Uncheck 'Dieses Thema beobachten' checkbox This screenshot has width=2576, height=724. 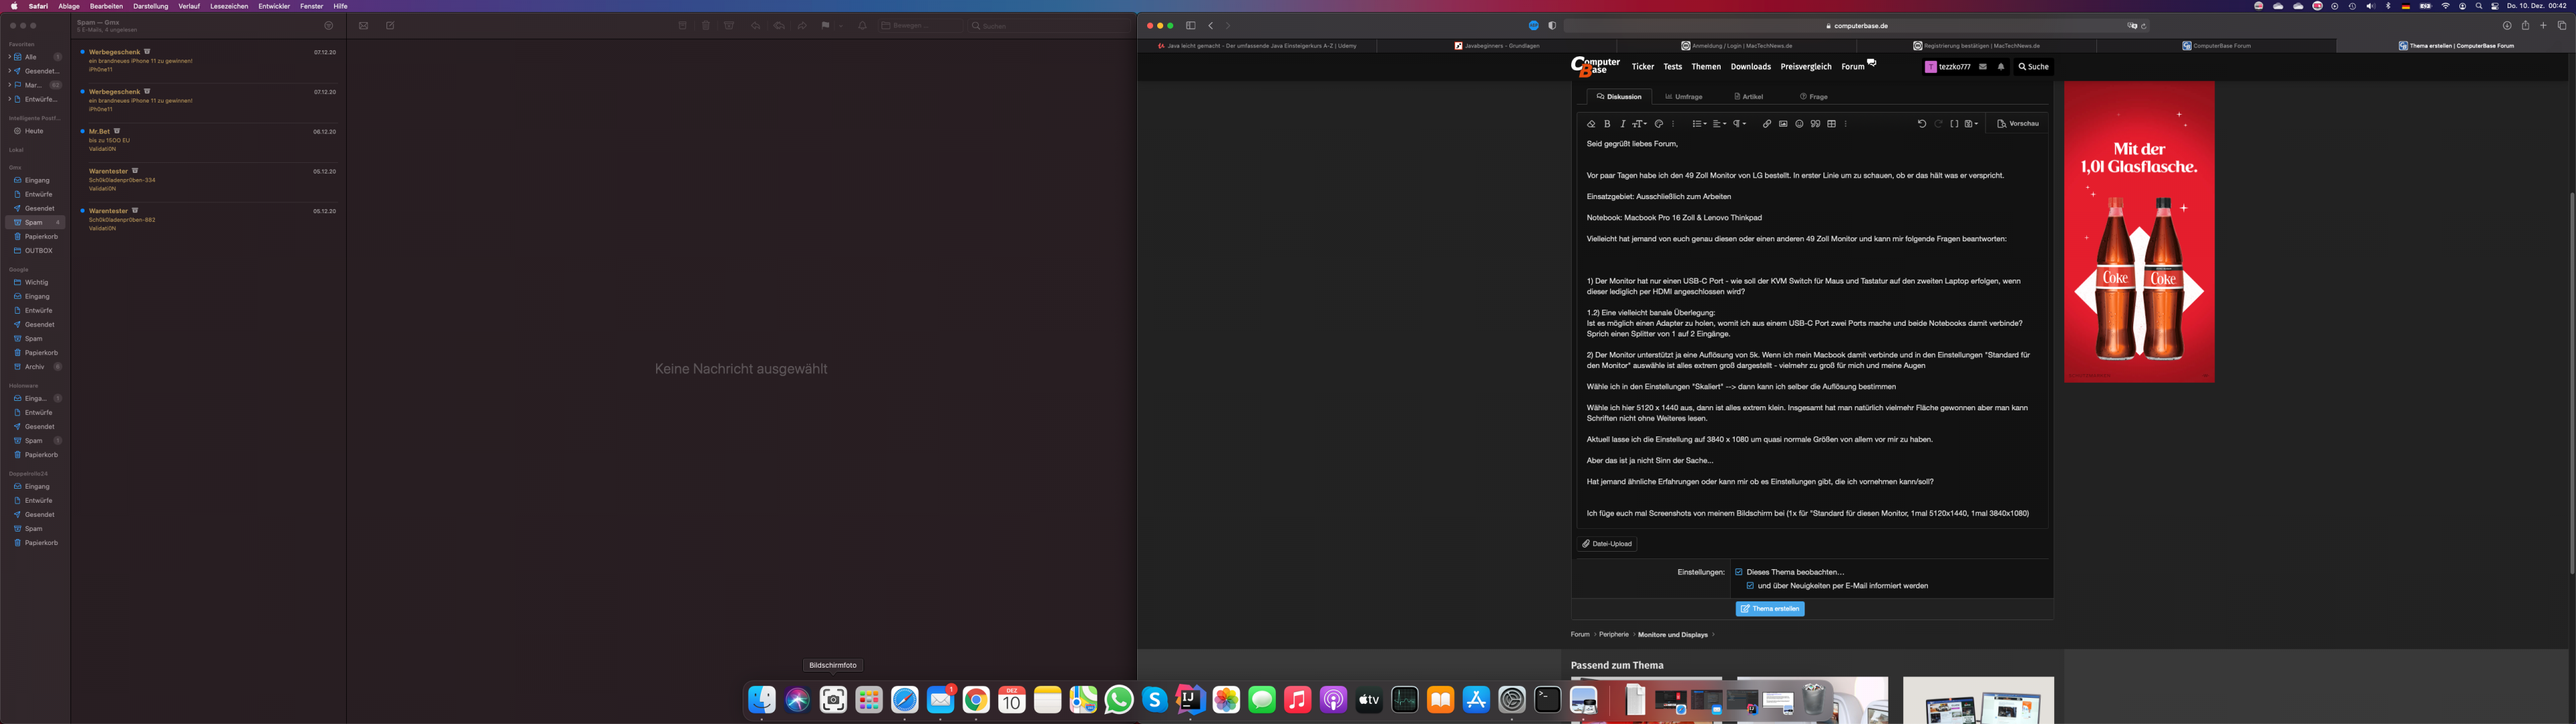click(1739, 572)
